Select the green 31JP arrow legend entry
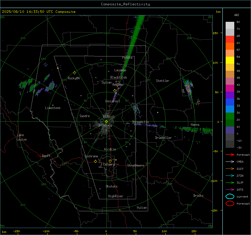Screen dimensions: 251x235 tap(230, 182)
